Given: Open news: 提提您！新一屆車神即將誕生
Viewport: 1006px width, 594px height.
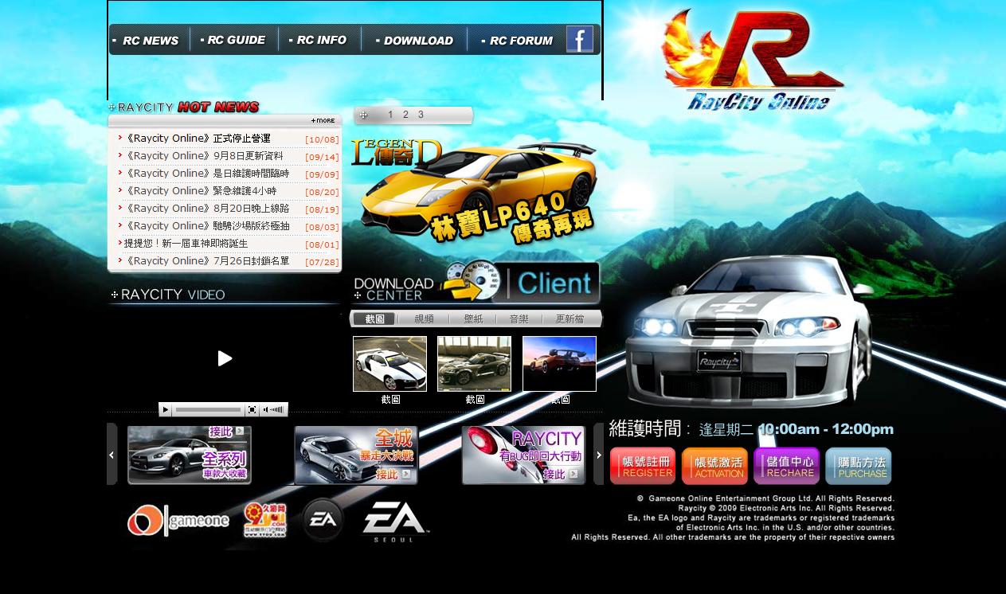Looking at the screenshot, I should pos(186,244).
